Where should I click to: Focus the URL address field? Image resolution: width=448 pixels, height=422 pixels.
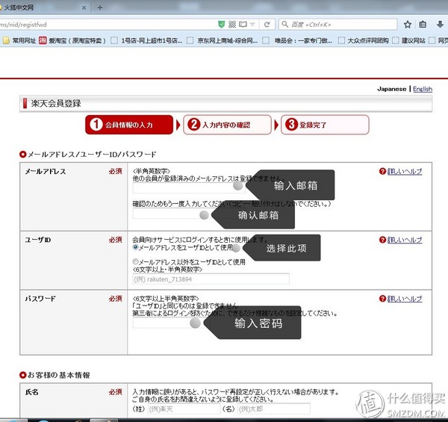[107, 25]
